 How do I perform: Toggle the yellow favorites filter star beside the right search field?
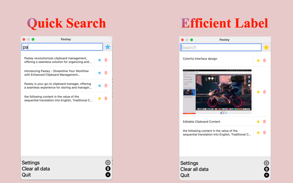pyautogui.click(x=266, y=47)
